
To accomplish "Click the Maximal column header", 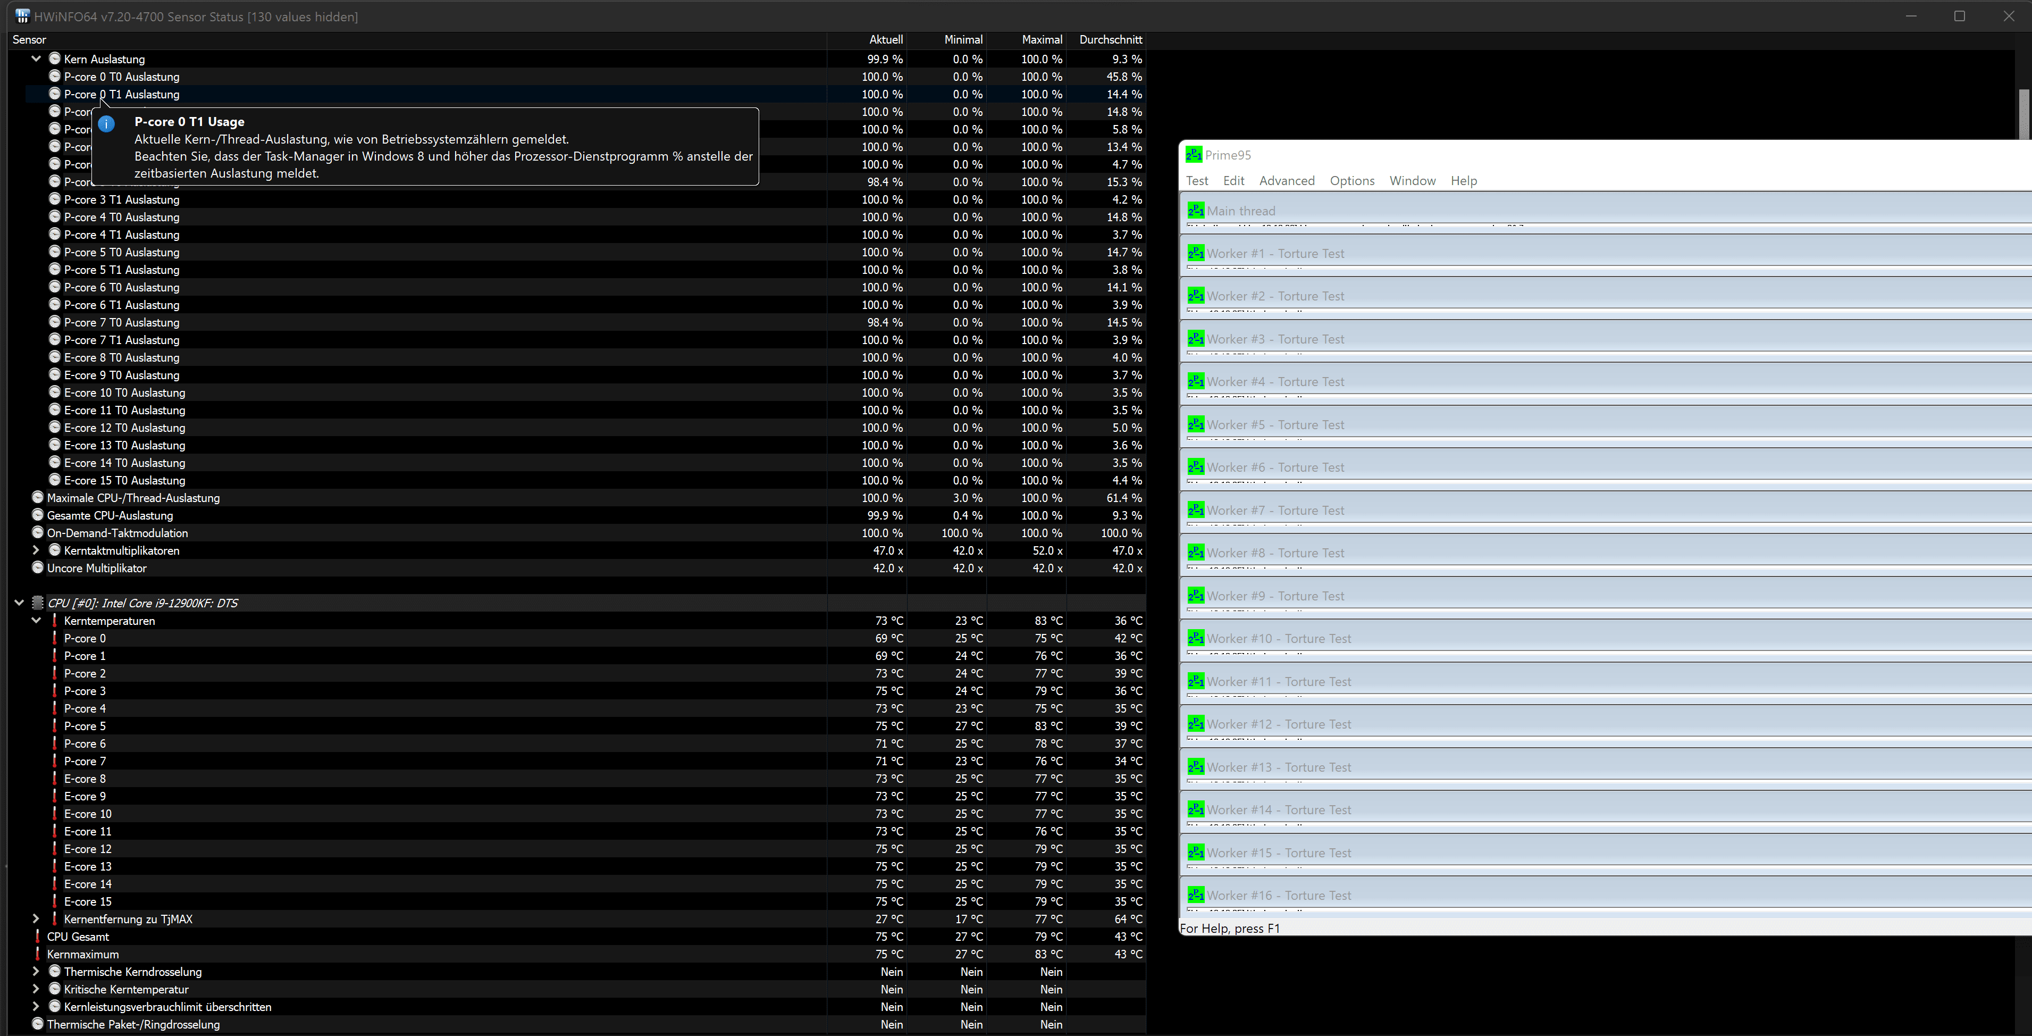I will pyautogui.click(x=1041, y=39).
